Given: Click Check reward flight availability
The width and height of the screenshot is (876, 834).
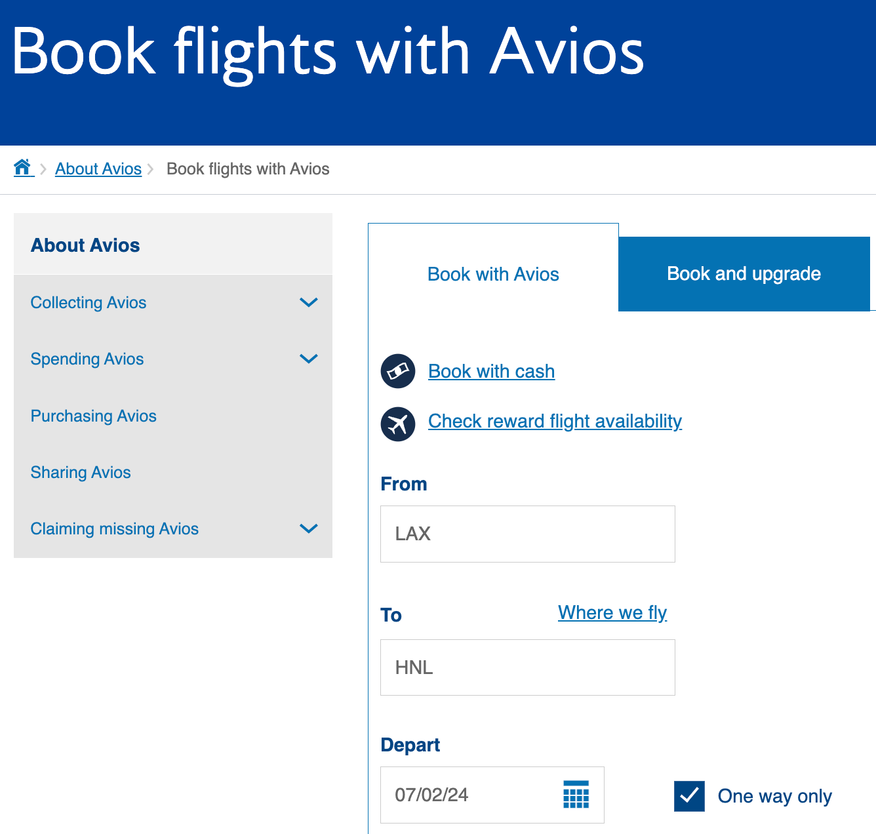Looking at the screenshot, I should click(x=554, y=421).
